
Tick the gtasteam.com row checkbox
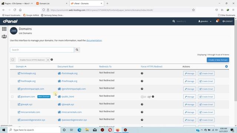pos(12,97)
